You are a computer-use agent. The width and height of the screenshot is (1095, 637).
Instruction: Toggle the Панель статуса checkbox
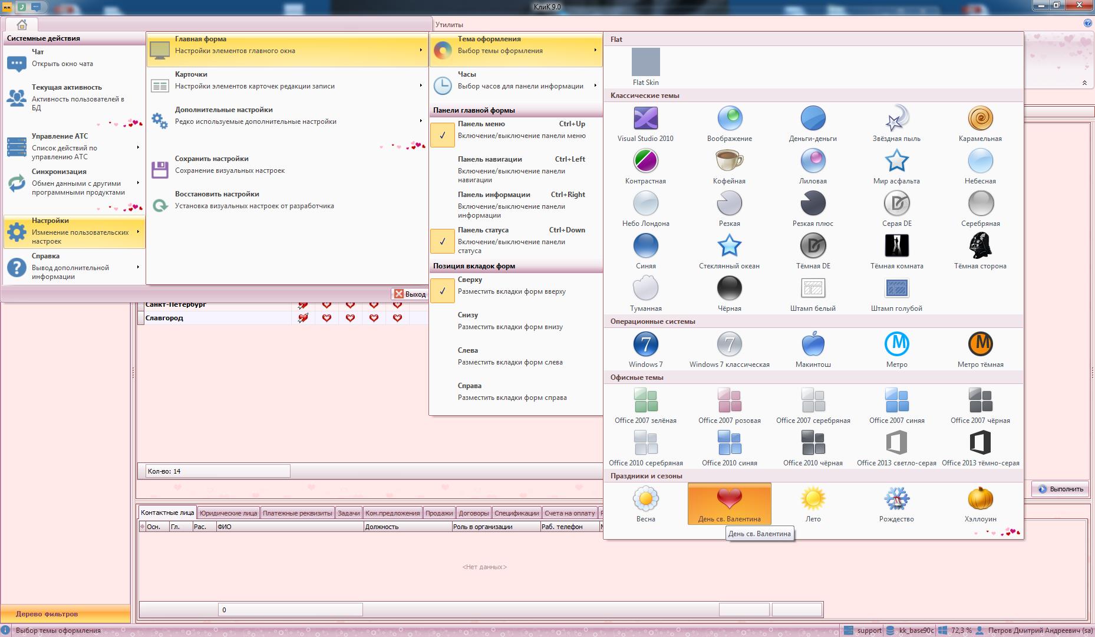coord(442,241)
